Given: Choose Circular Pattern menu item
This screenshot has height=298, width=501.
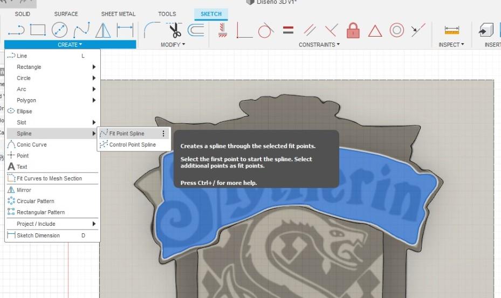Looking at the screenshot, I should 52,201.
